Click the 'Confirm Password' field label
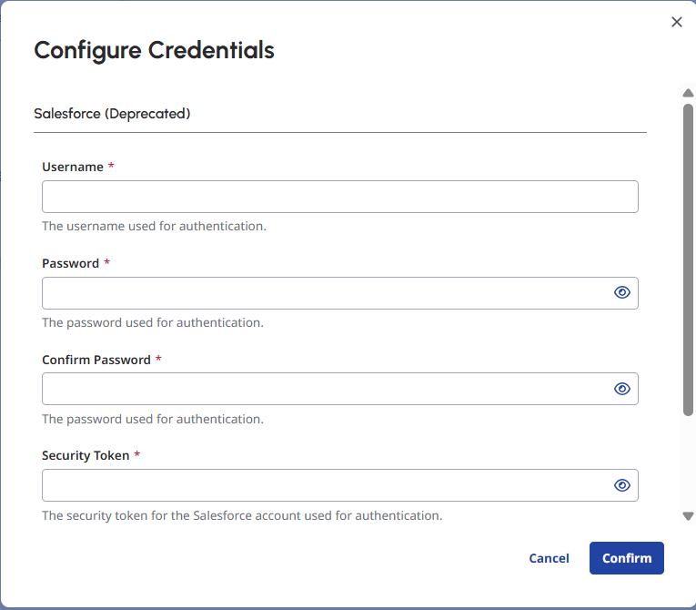The width and height of the screenshot is (696, 610). coord(96,360)
